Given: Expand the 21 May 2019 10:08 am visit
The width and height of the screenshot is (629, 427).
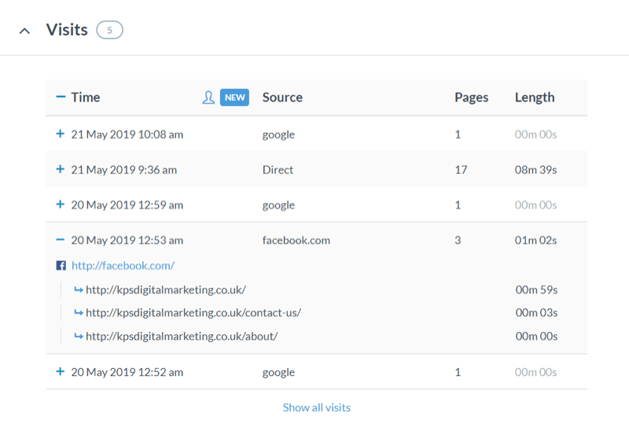Looking at the screenshot, I should [61, 134].
